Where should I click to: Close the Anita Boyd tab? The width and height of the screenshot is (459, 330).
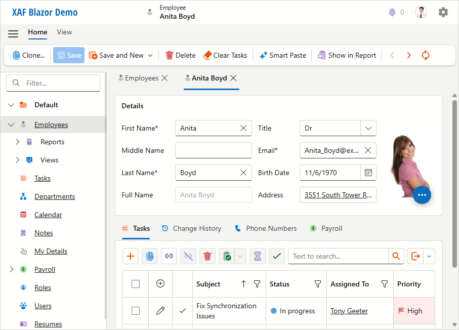click(233, 78)
